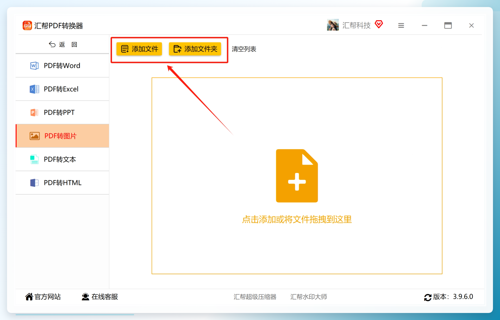The image size is (500, 320).
Task: Close the 汇帮PDF转换器 window
Action: (471, 25)
